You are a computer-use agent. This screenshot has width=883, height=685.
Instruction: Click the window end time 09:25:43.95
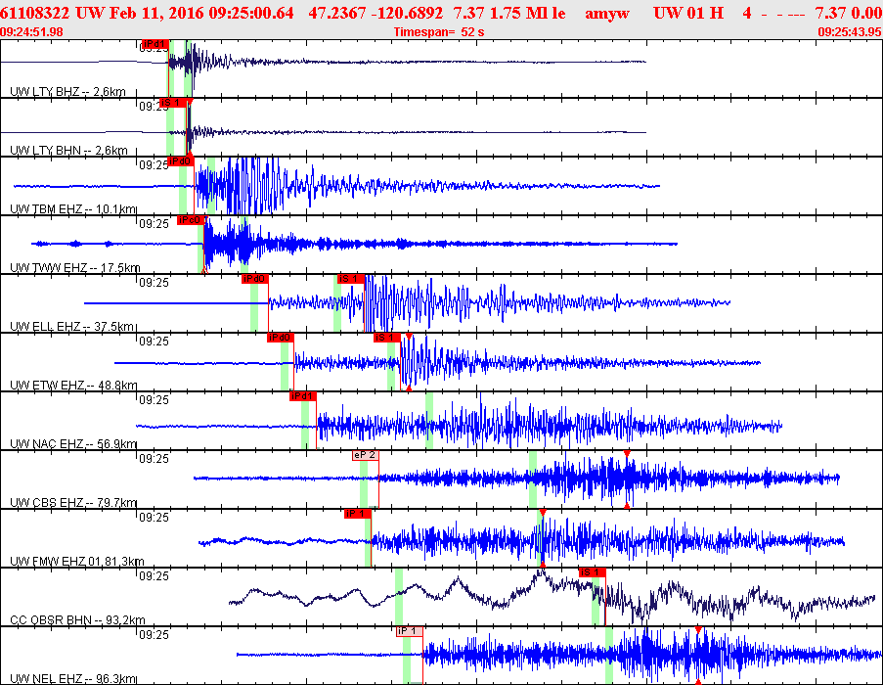[850, 32]
